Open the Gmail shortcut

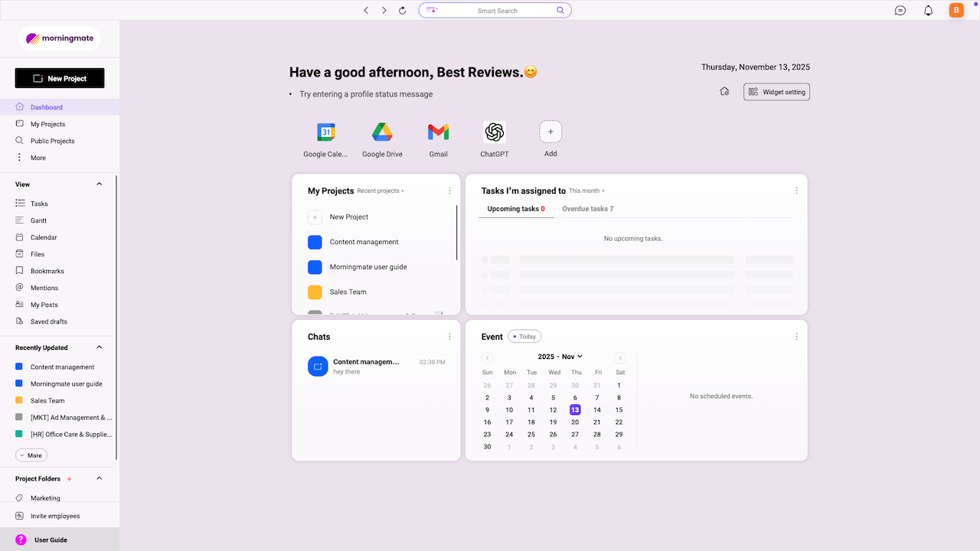point(438,132)
